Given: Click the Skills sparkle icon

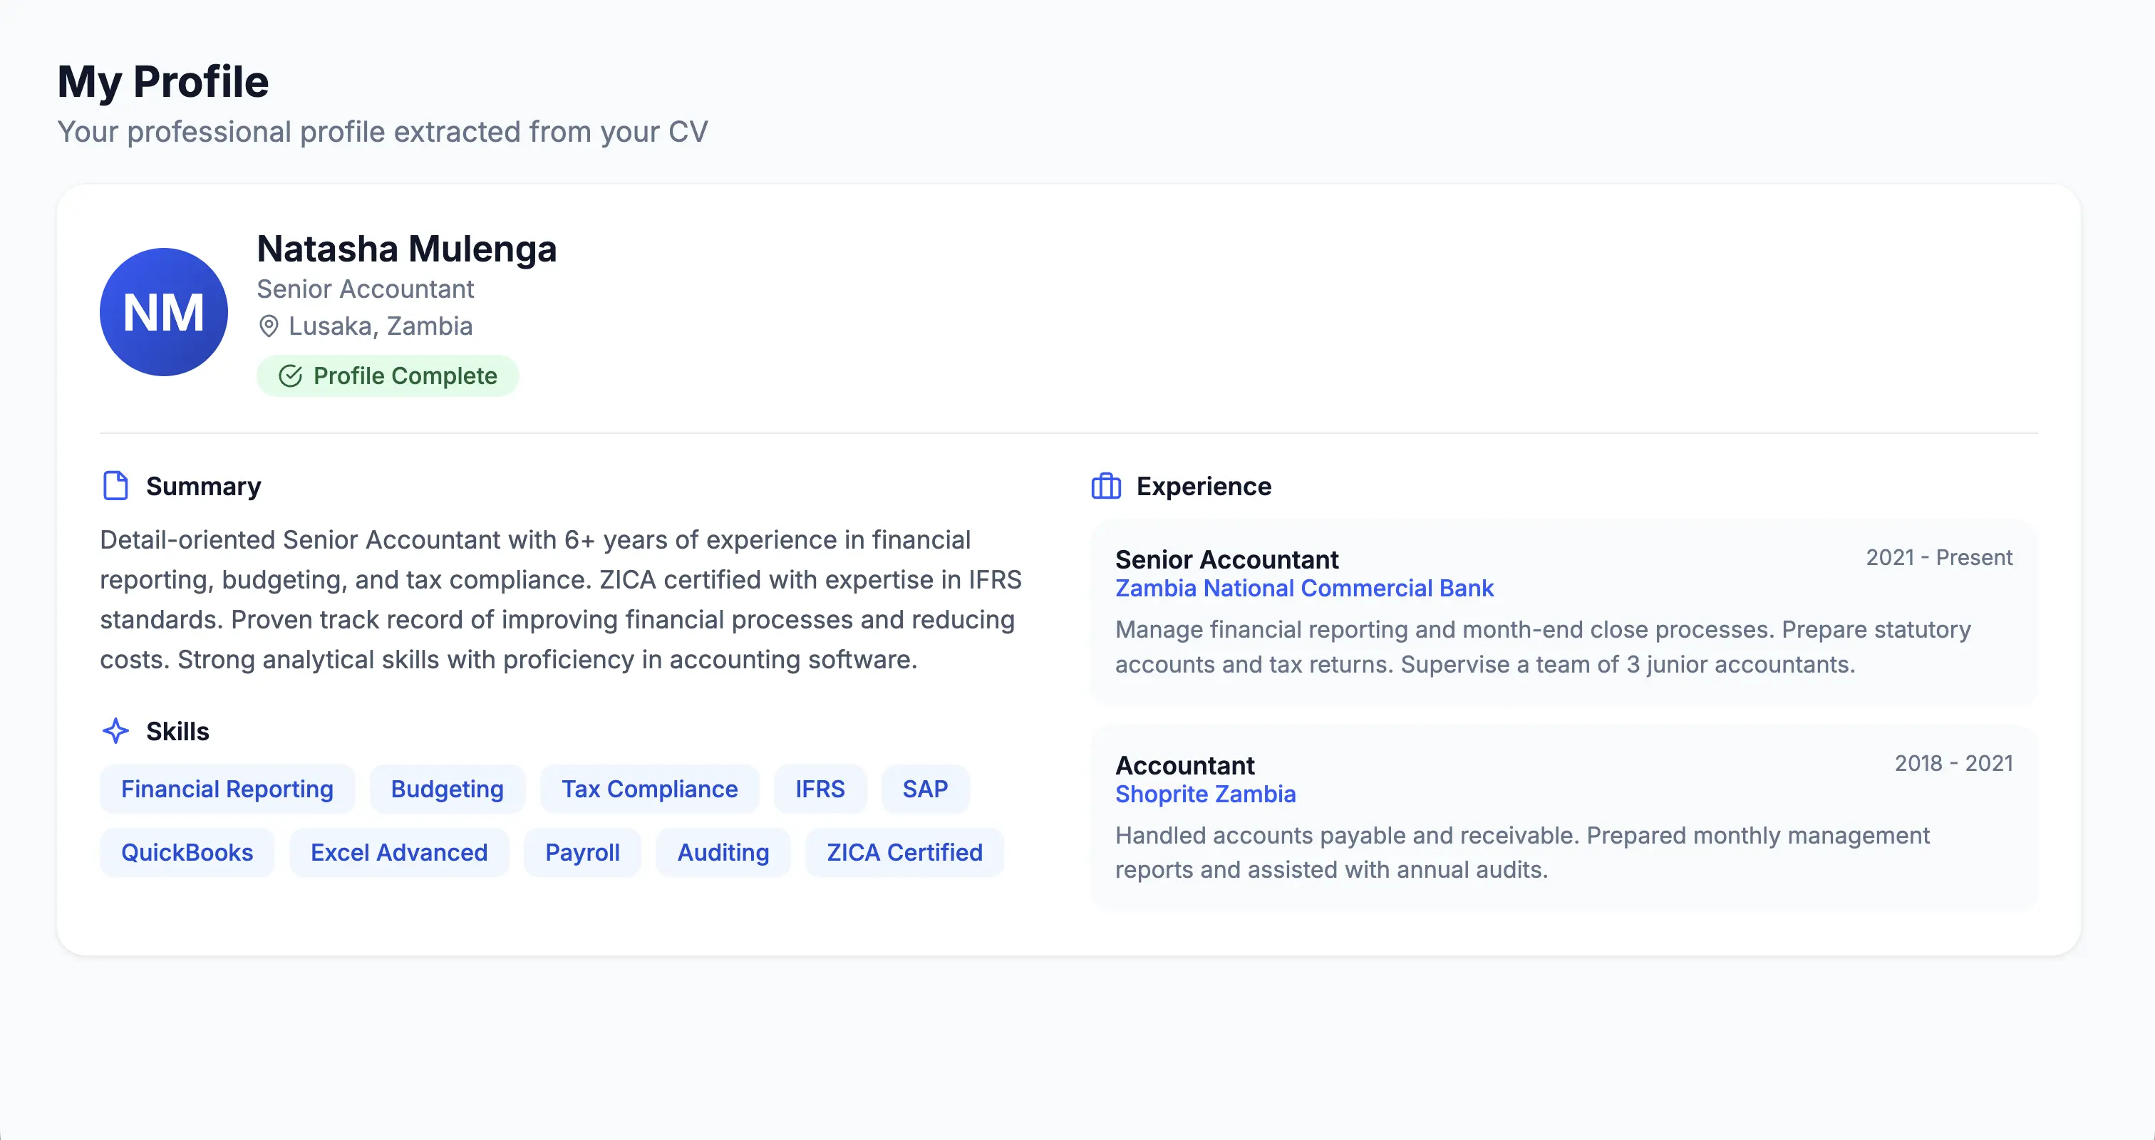Looking at the screenshot, I should [x=115, y=731].
